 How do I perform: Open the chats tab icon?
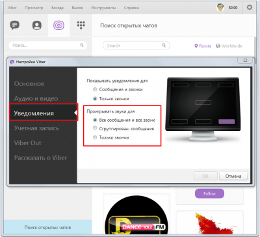(14, 25)
